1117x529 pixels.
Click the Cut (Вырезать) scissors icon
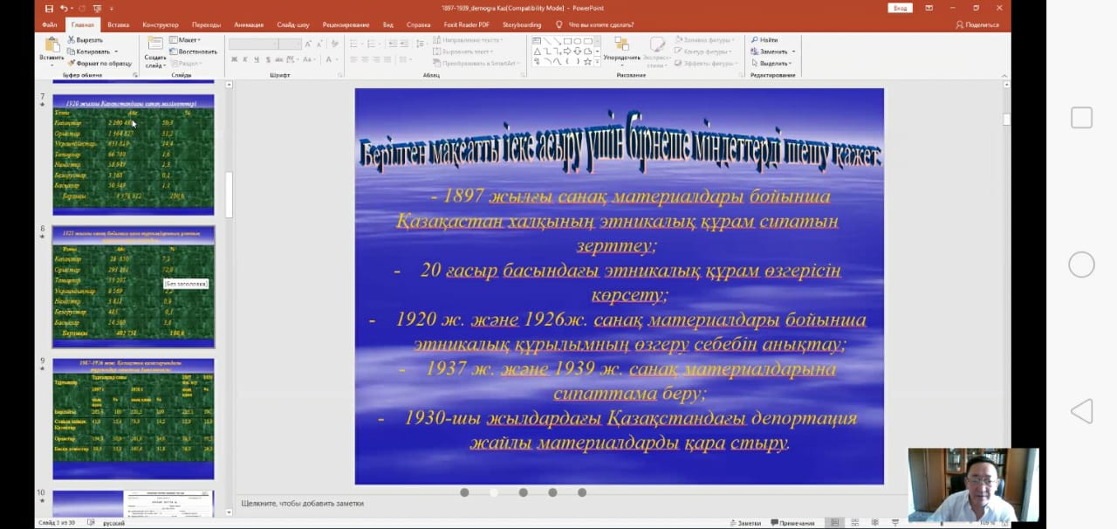(x=72, y=40)
